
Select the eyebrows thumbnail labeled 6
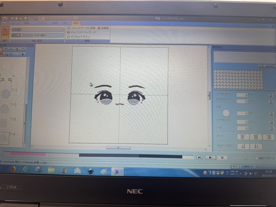6,80
